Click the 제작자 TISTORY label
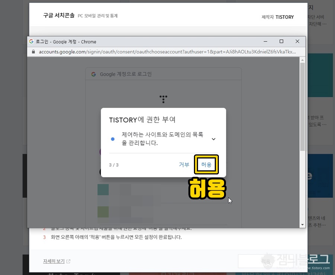This screenshot has width=335, height=275. (x=278, y=17)
